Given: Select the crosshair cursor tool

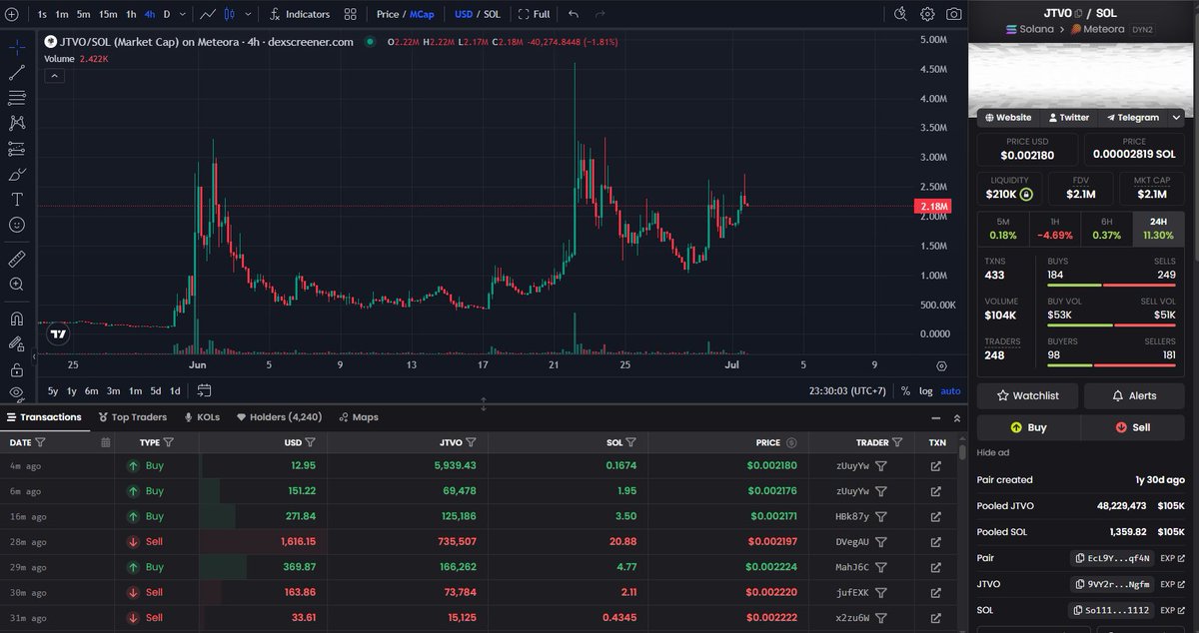Looking at the screenshot, I should pyautogui.click(x=17, y=46).
